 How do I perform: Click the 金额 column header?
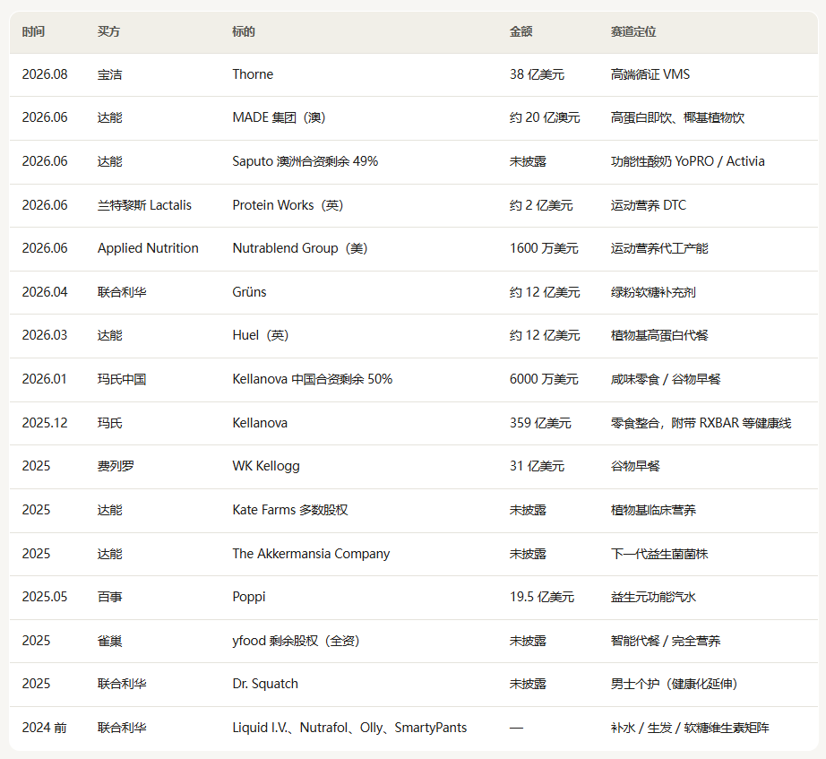coord(521,31)
